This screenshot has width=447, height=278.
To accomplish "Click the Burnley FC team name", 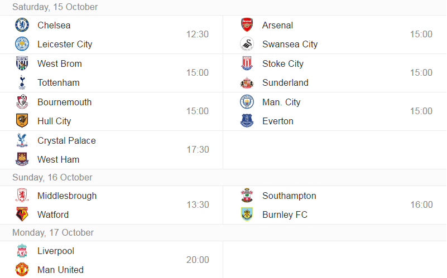I will point(285,214).
